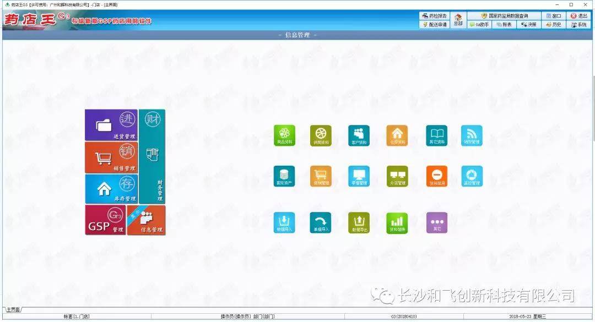
Task: Open the 固定资产 coin-stack icon
Action: (284, 176)
